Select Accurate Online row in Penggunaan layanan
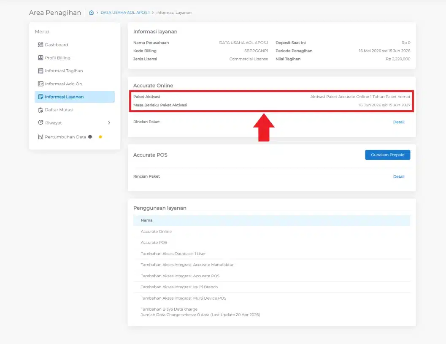Image resolution: width=446 pixels, height=344 pixels. point(272,232)
